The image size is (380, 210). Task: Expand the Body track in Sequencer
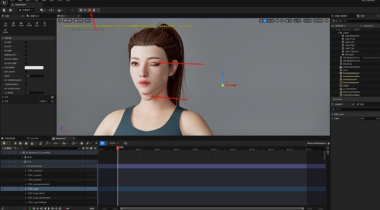coord(23,157)
